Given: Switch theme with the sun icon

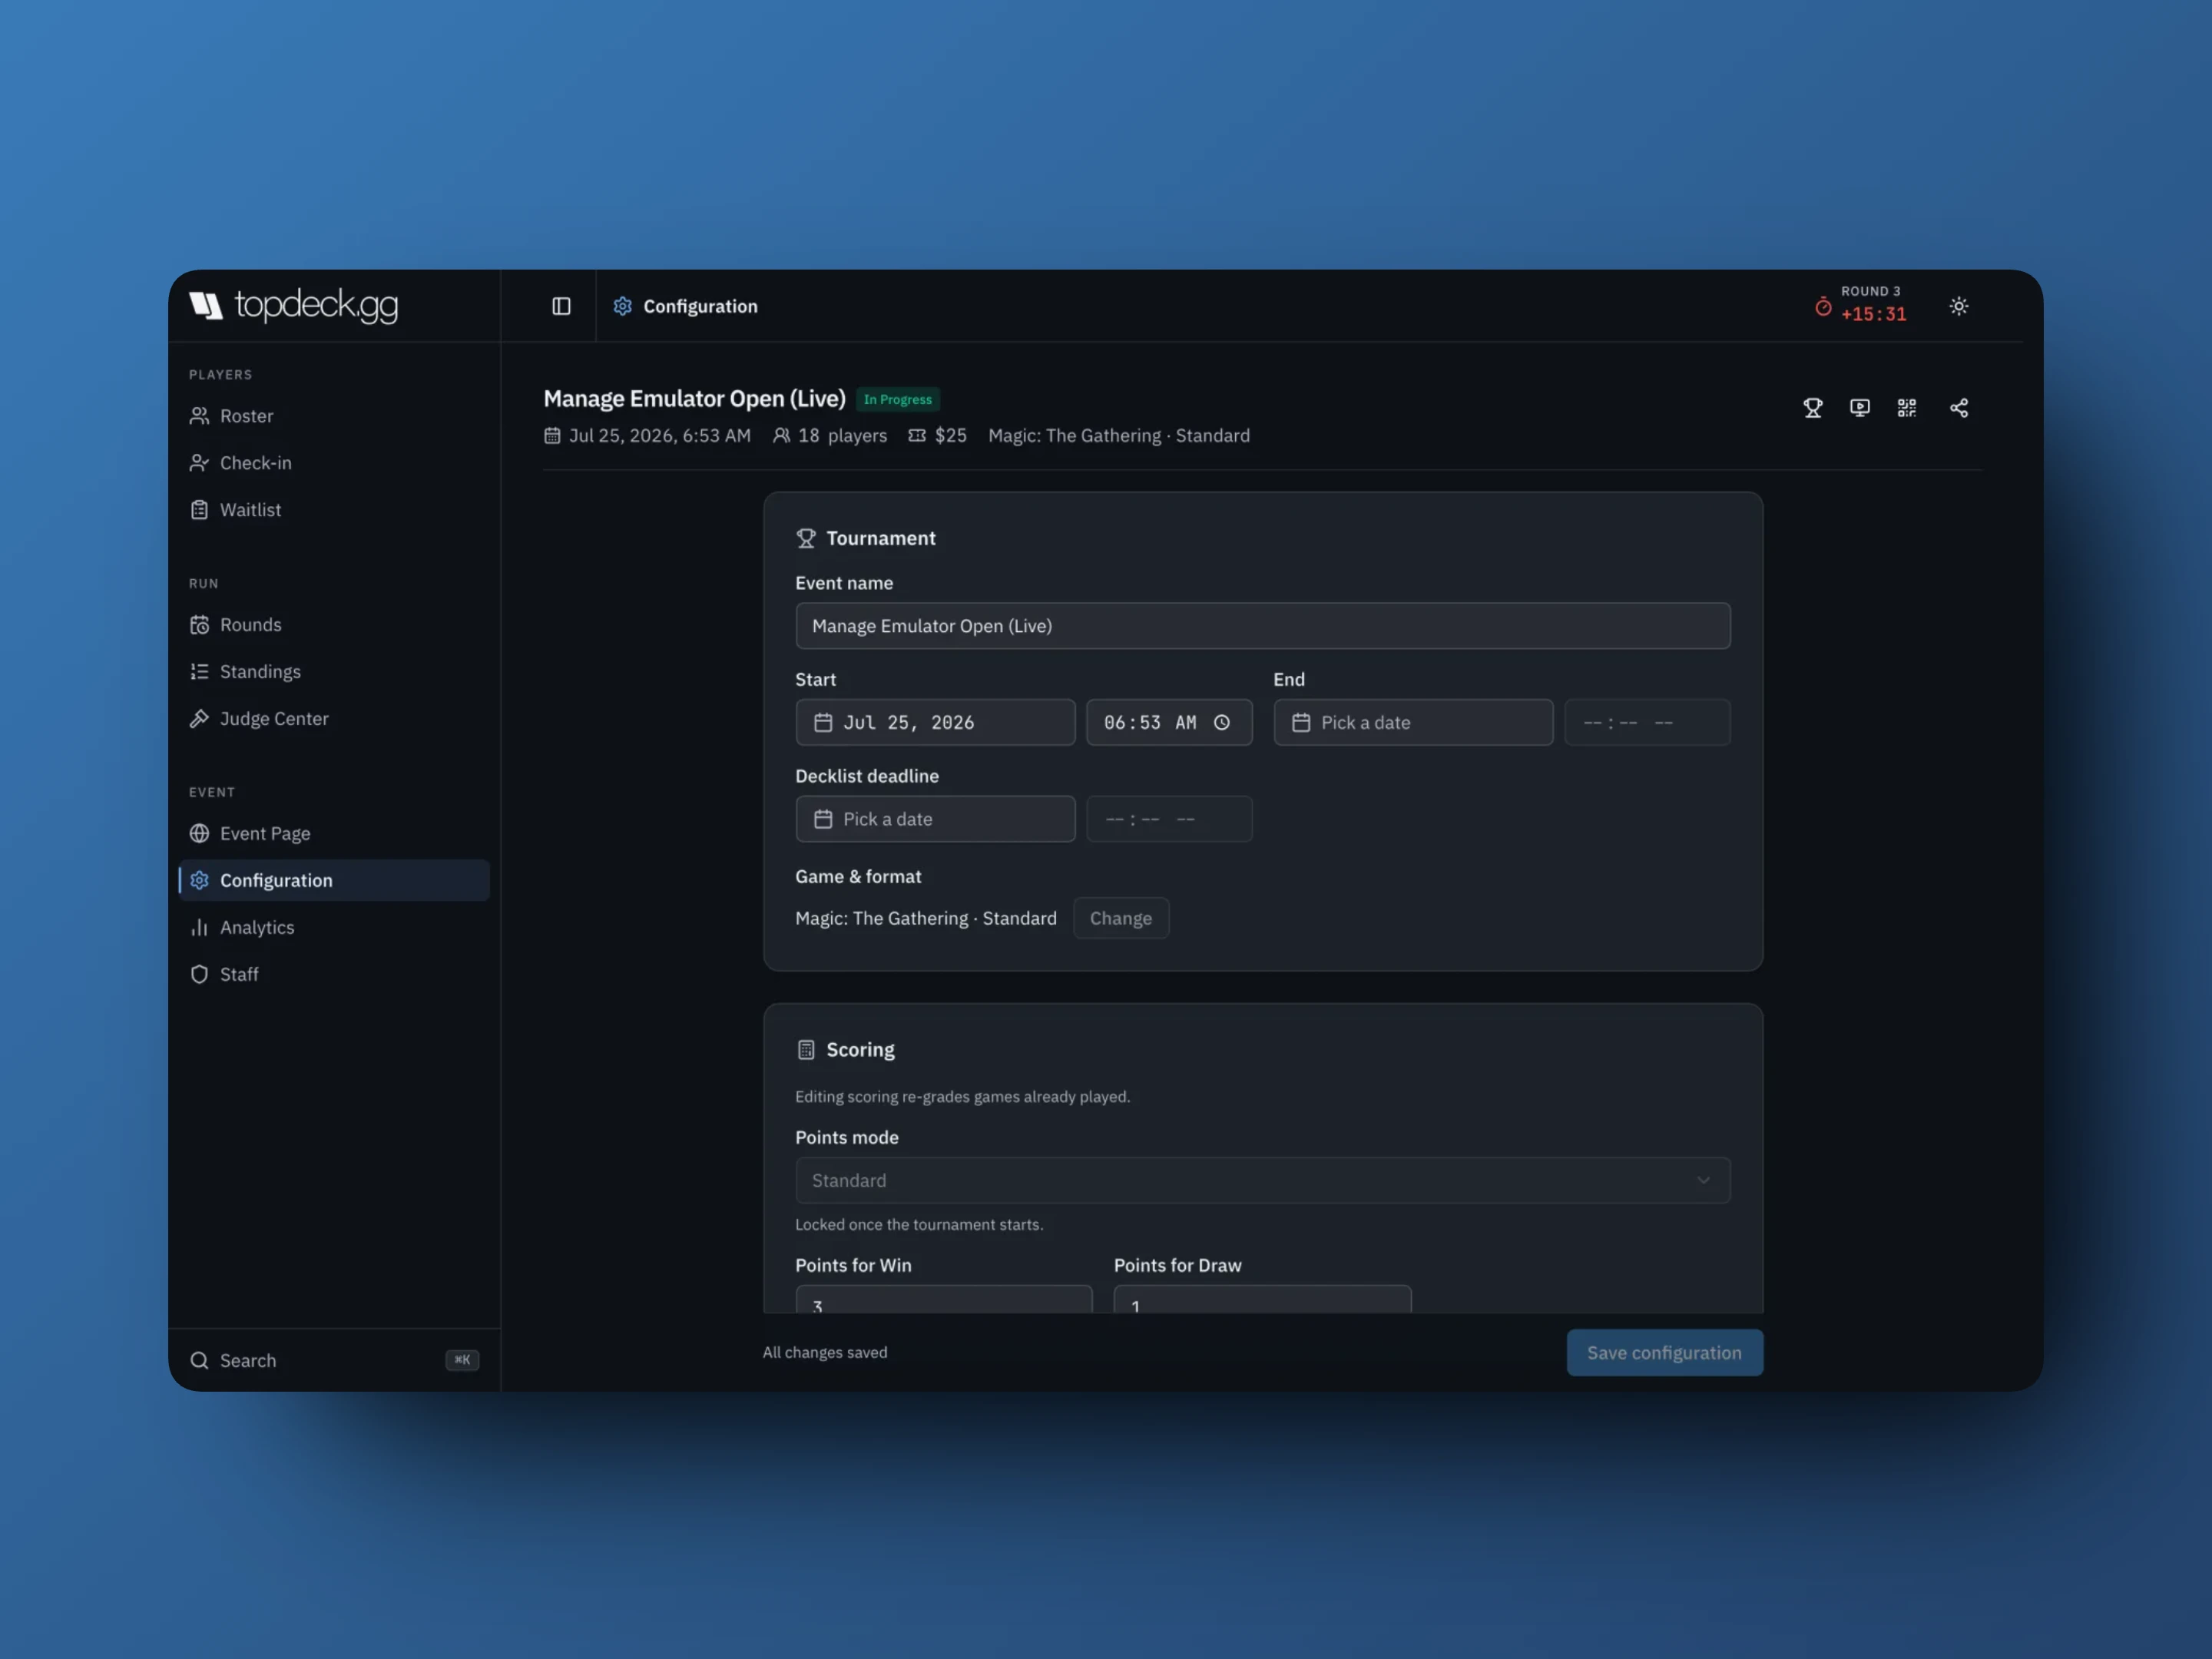Looking at the screenshot, I should [1958, 306].
